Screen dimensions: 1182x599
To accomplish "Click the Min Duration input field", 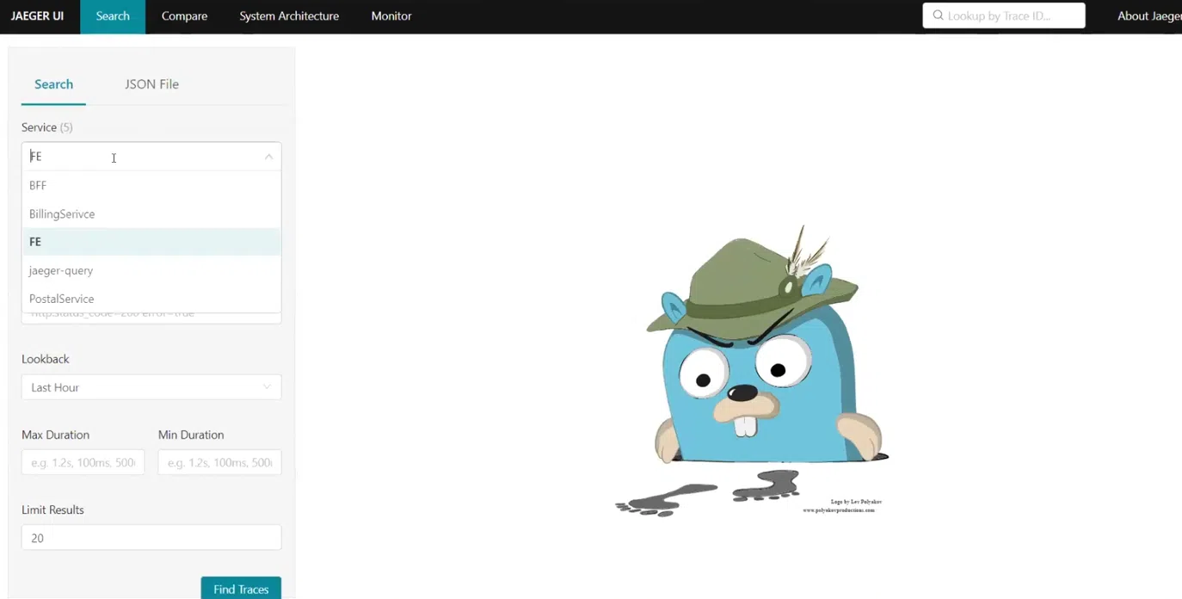I will [x=219, y=462].
